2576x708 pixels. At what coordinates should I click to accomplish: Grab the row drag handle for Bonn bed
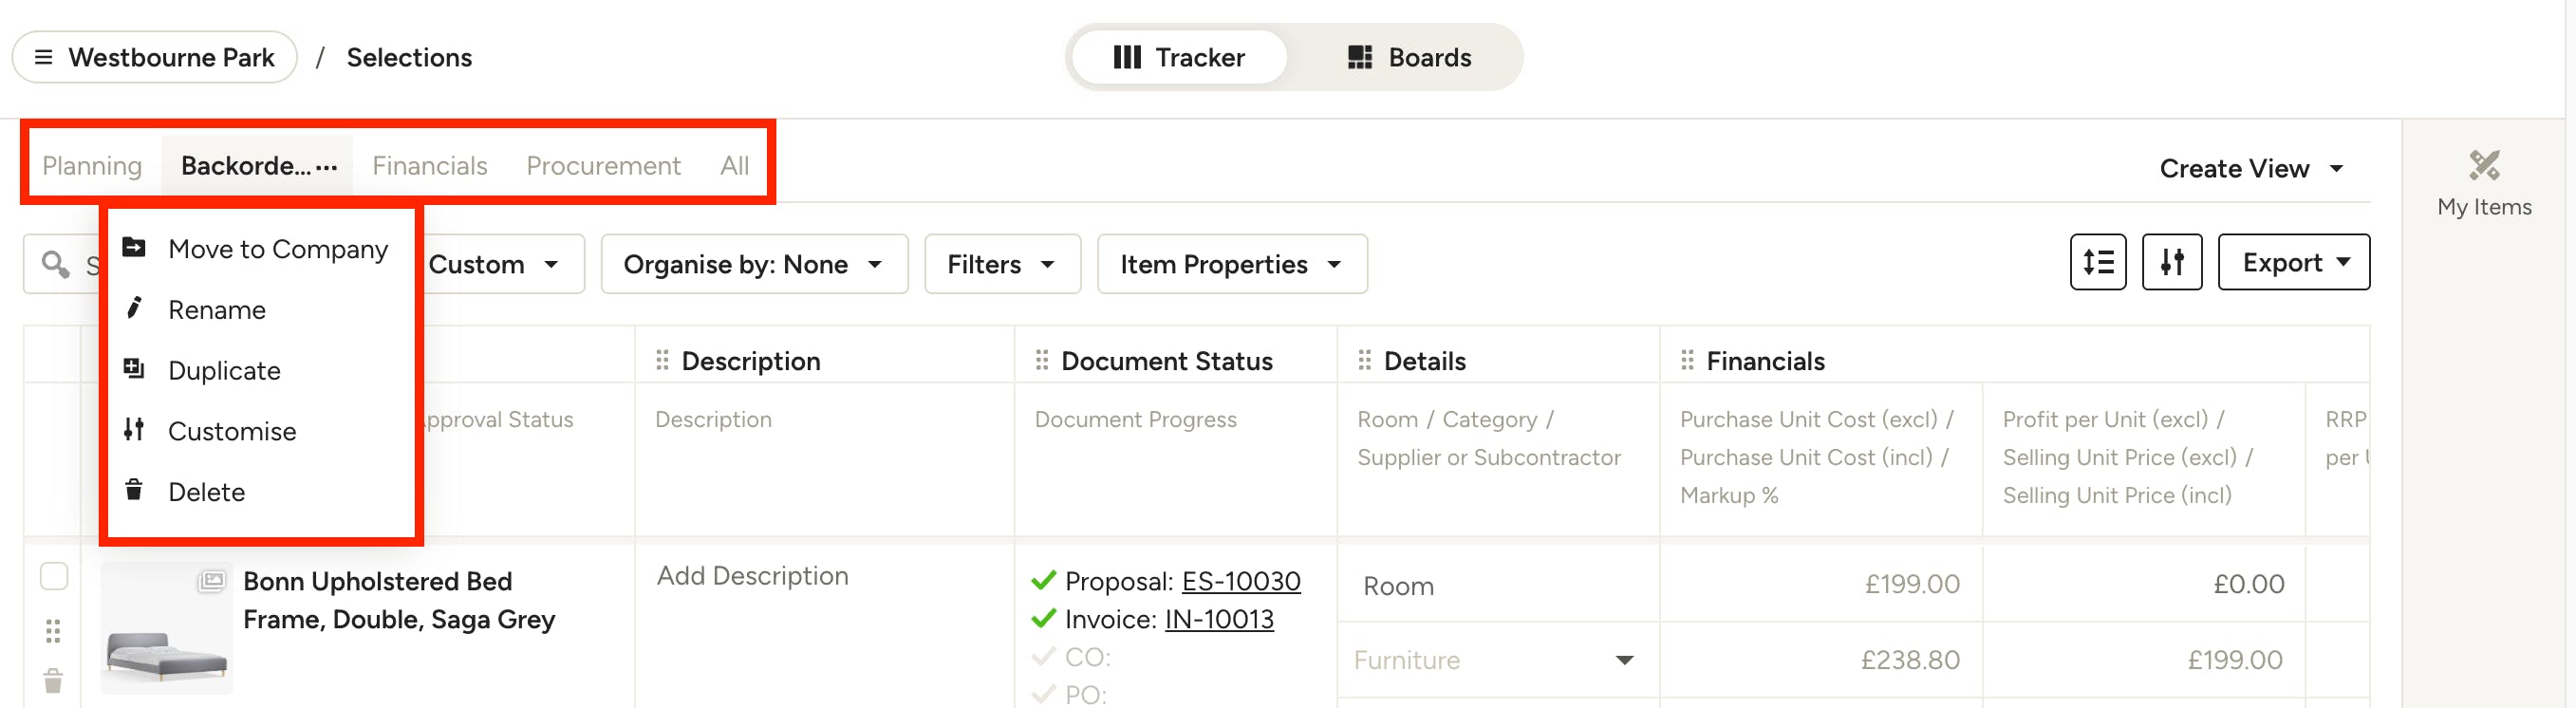pyautogui.click(x=53, y=631)
